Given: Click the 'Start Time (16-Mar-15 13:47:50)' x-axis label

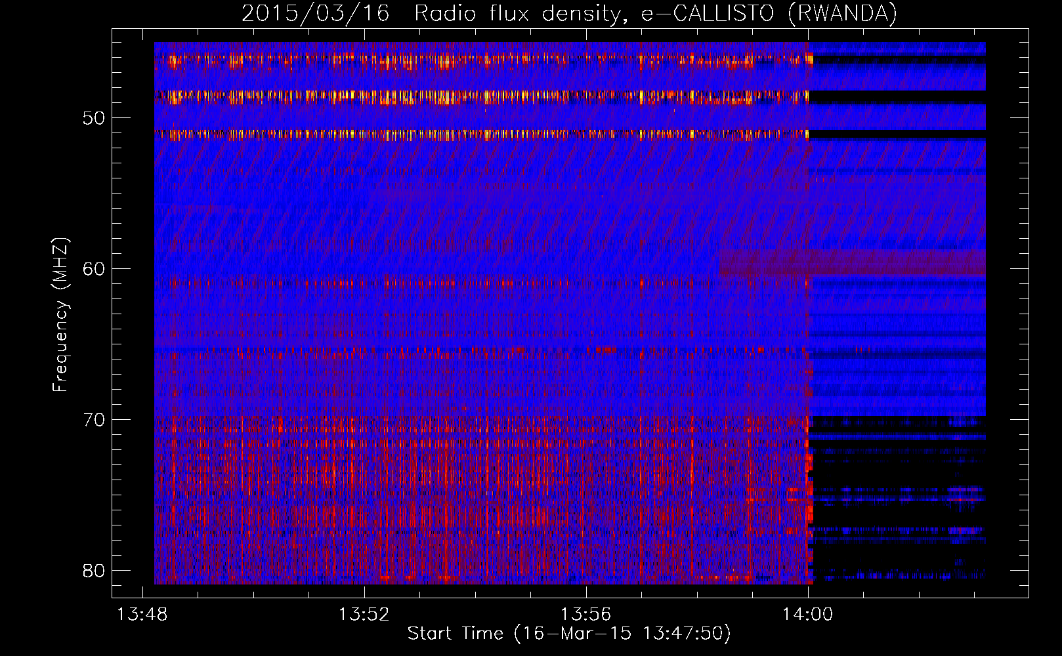Looking at the screenshot, I should [569, 634].
